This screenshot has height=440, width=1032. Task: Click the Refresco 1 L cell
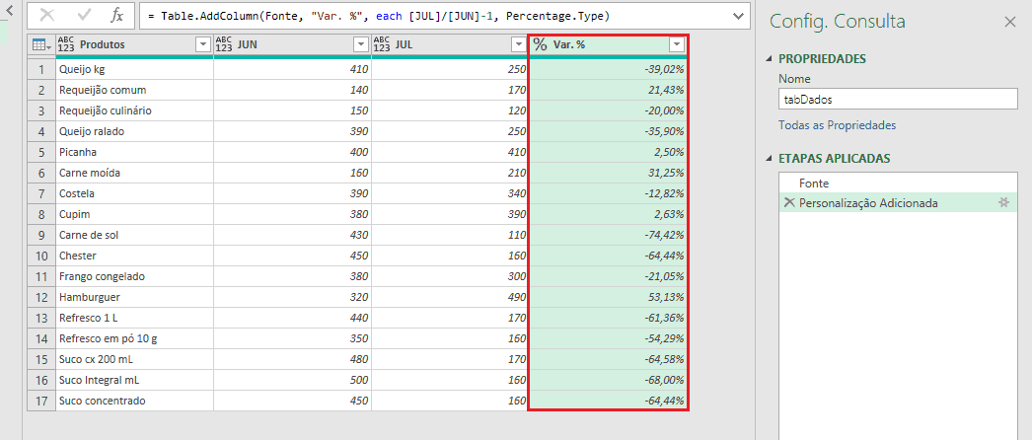point(135,318)
